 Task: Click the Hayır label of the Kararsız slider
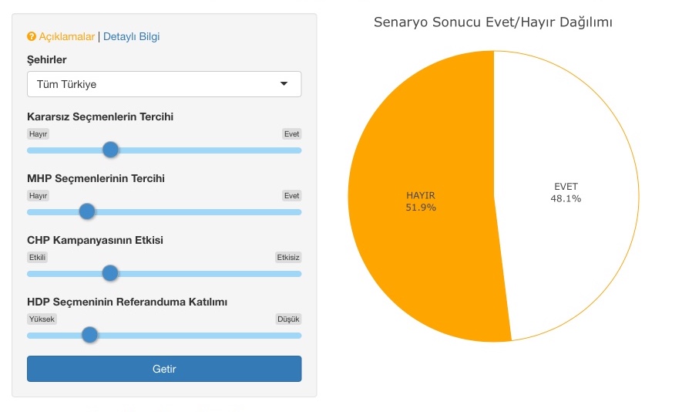pos(38,133)
